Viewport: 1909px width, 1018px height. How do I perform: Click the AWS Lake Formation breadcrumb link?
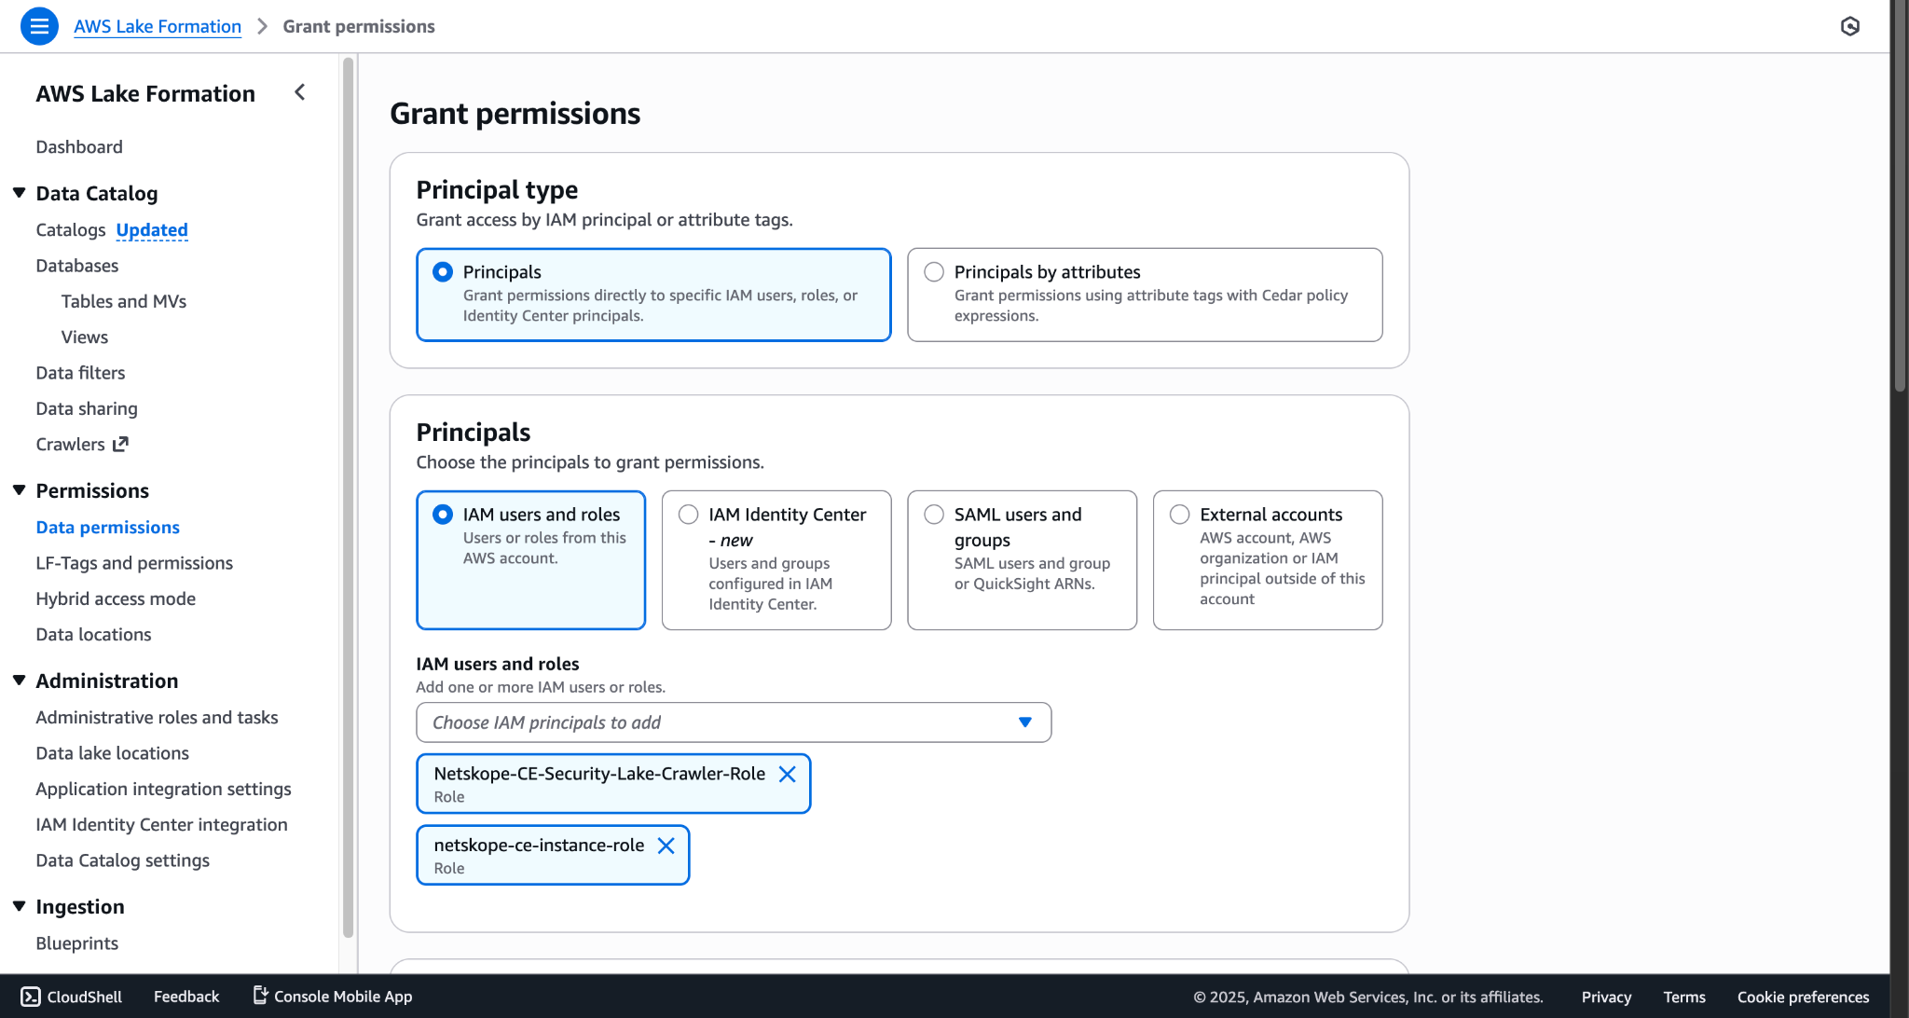pos(158,26)
